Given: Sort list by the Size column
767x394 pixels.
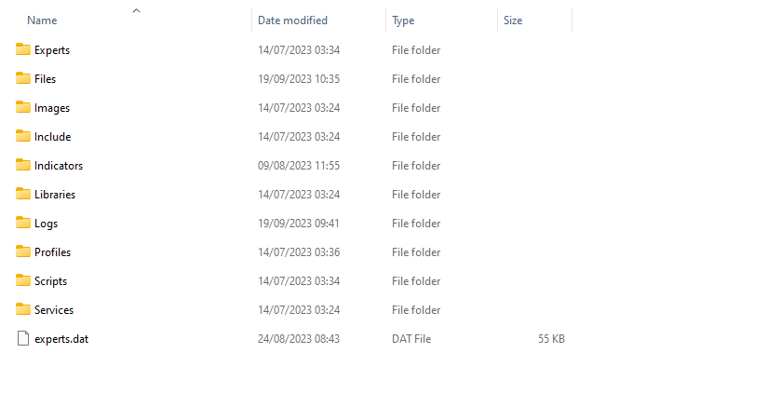Looking at the screenshot, I should point(513,20).
